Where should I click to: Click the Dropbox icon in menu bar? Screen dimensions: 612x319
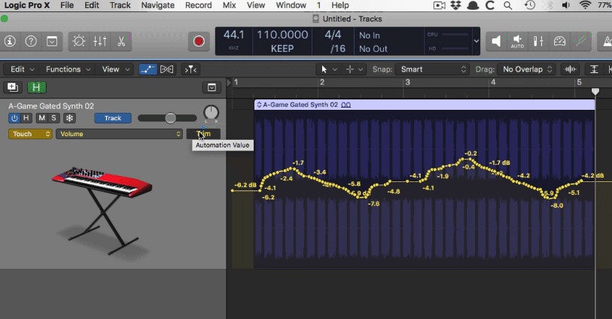point(455,5)
